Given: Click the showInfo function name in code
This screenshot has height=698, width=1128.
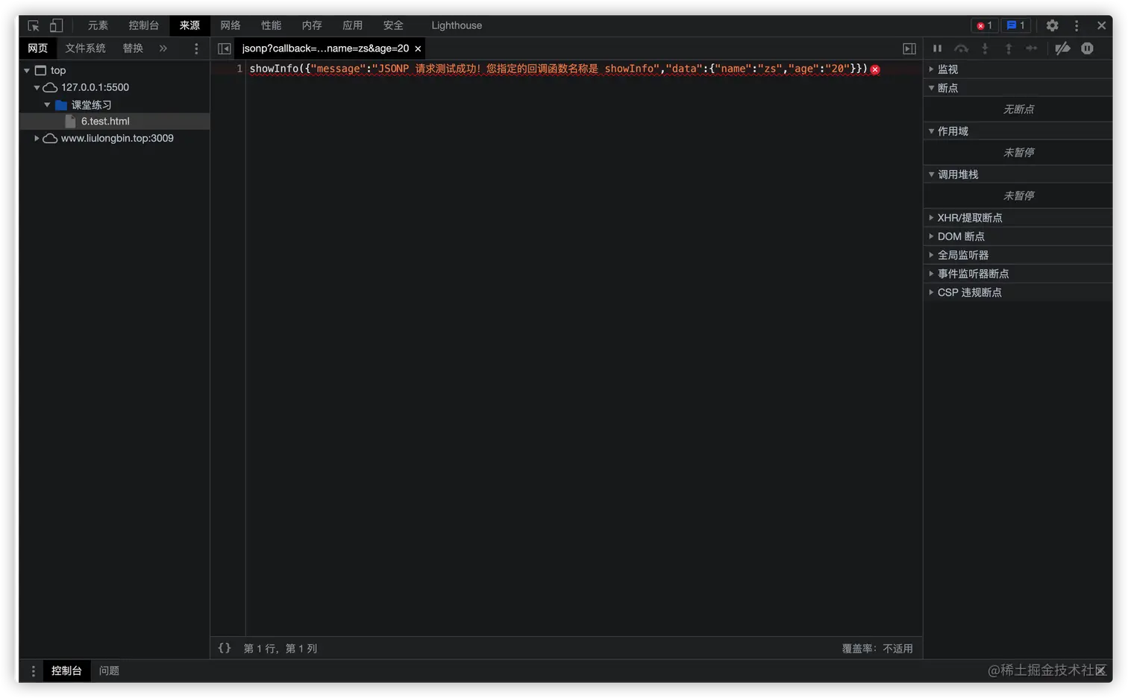Looking at the screenshot, I should pyautogui.click(x=274, y=69).
